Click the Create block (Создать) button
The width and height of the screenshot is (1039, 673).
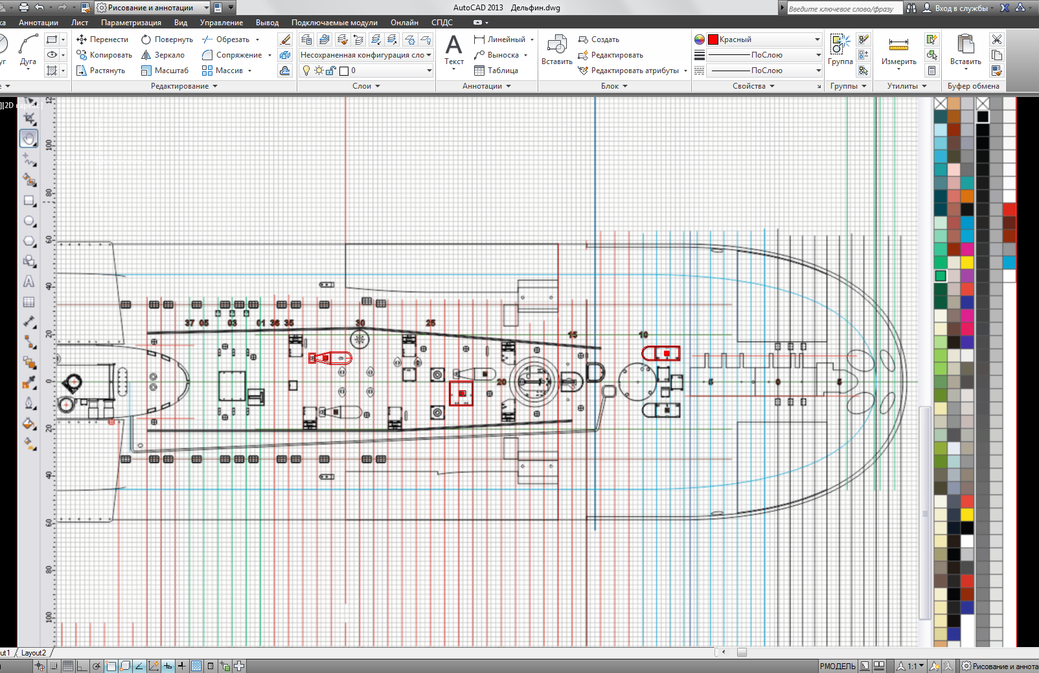click(x=599, y=39)
